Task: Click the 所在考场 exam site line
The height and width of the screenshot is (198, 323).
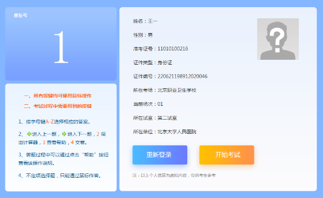Action: [x=165, y=90]
